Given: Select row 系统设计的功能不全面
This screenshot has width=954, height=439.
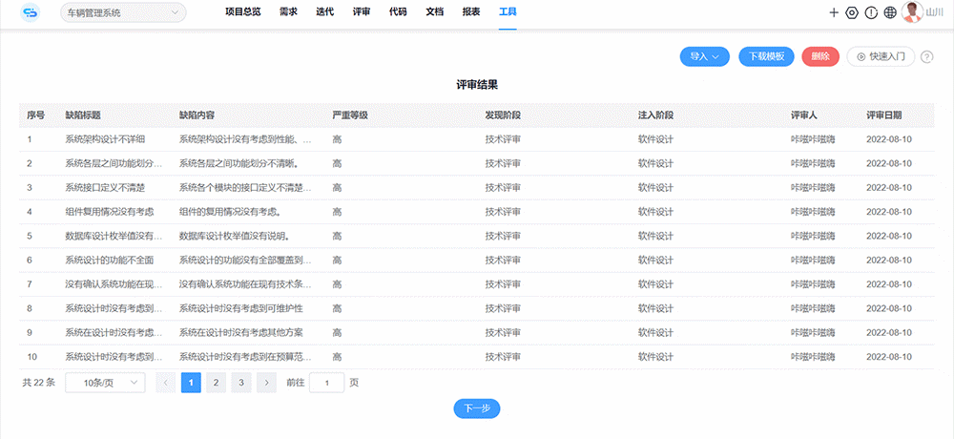Looking at the screenshot, I should click(x=476, y=260).
